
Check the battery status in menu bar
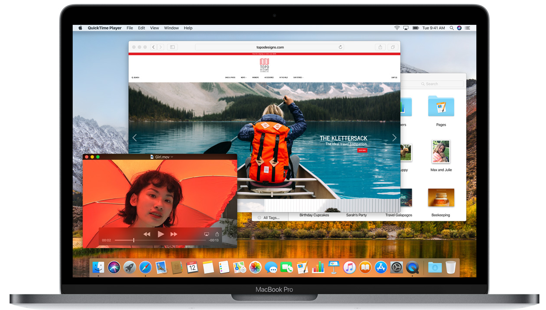tap(415, 28)
